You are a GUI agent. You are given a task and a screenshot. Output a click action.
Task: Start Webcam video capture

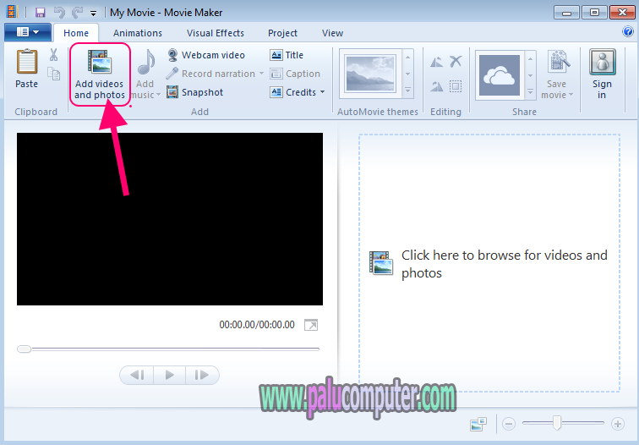(205, 55)
